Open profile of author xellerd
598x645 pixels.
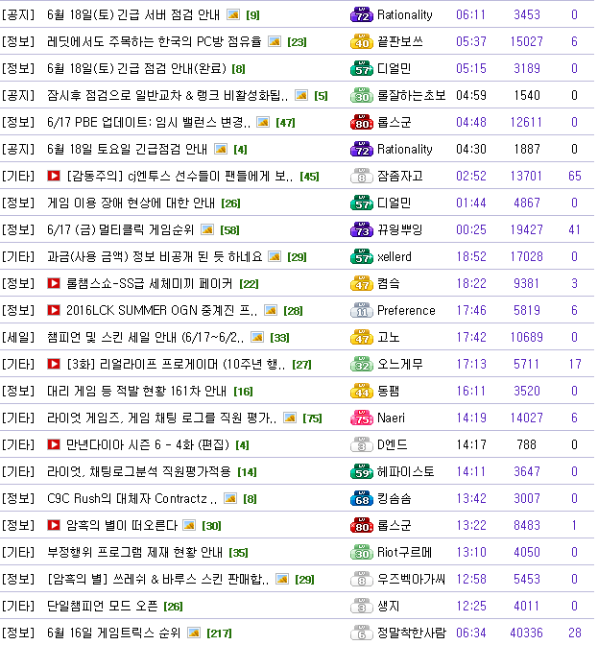394,256
